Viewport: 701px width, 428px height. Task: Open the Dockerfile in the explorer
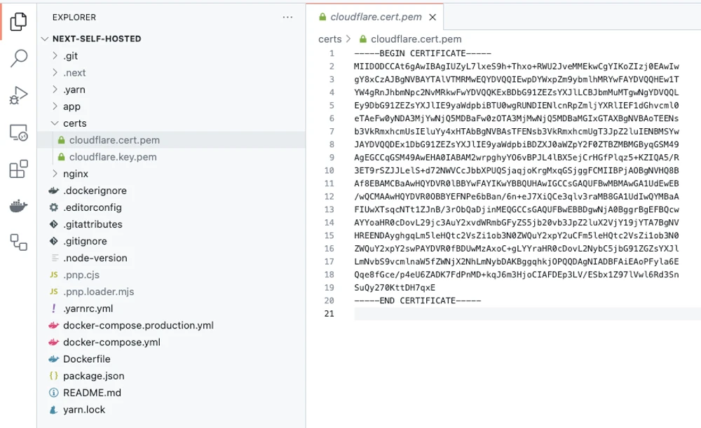(86, 359)
